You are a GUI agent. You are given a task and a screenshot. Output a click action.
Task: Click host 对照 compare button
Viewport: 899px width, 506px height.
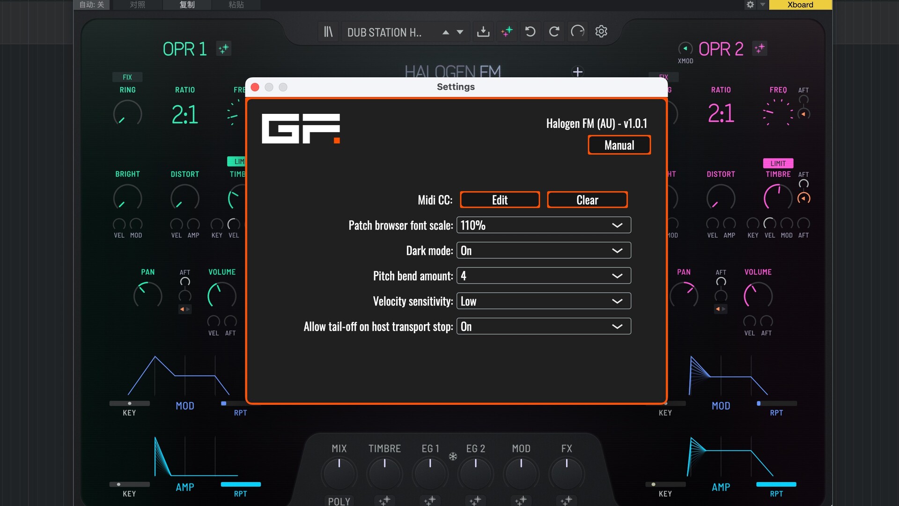coord(138,5)
